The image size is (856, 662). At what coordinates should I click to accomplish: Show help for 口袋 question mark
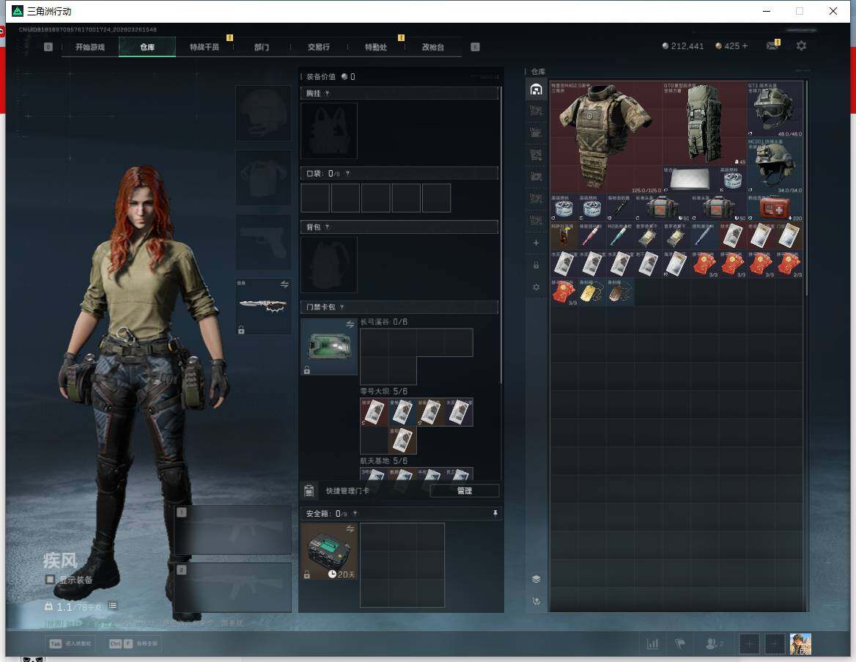pyautogui.click(x=347, y=173)
